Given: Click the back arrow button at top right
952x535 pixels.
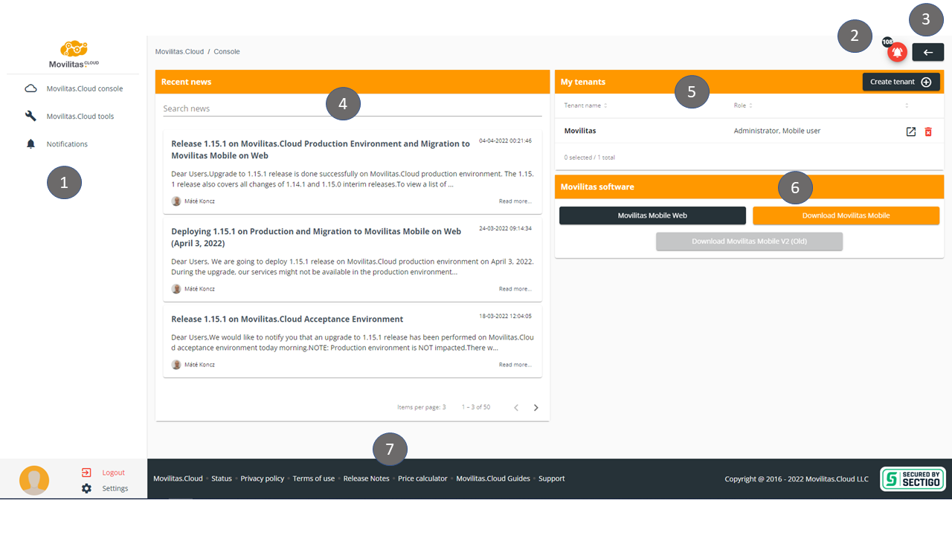Looking at the screenshot, I should 928,52.
